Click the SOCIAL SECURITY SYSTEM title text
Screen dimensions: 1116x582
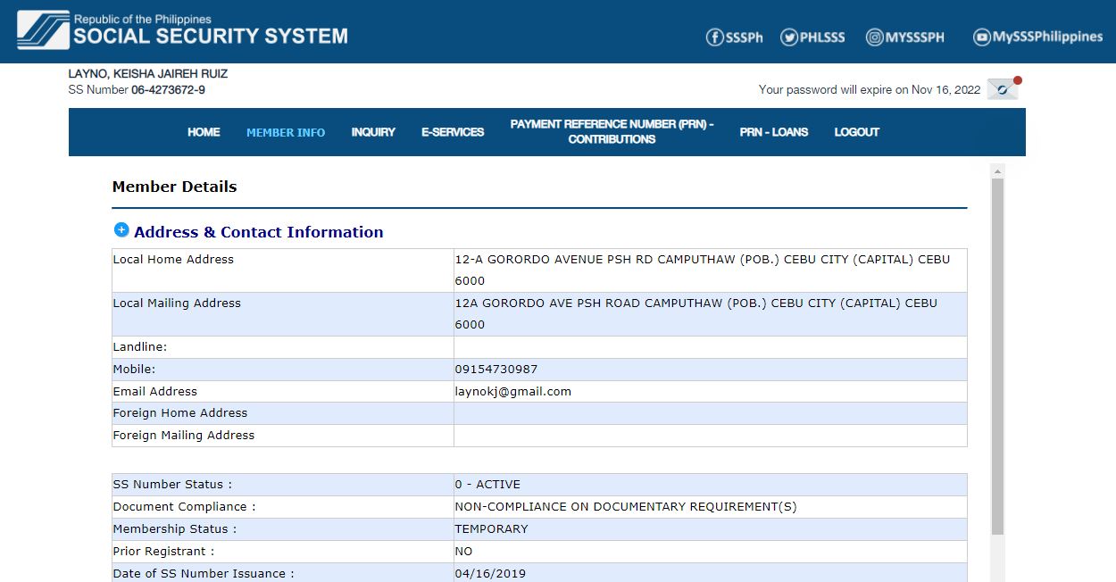pyautogui.click(x=211, y=37)
